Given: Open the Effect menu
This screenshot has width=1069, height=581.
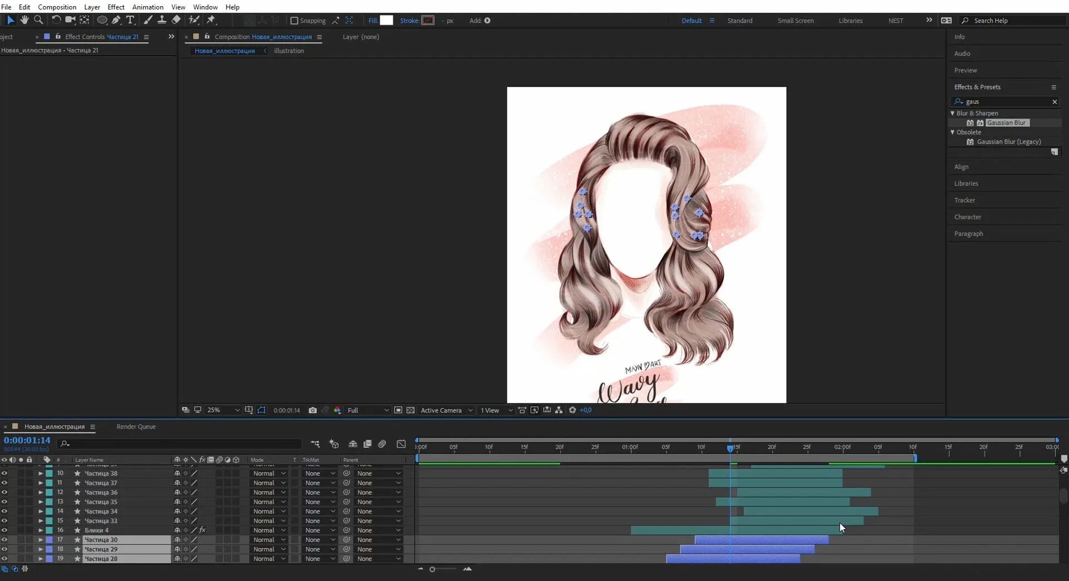Looking at the screenshot, I should (x=116, y=7).
